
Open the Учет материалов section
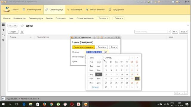(x=32, y=10)
